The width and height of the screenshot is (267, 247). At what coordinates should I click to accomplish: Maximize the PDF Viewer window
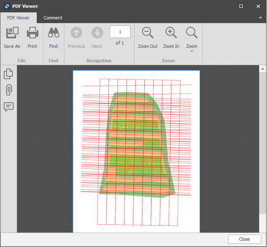tap(241, 6)
